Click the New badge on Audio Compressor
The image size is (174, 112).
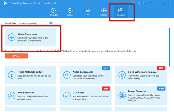[x=106, y=68]
